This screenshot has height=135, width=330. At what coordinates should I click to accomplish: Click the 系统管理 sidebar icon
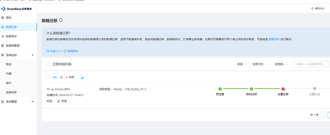pos(3,102)
